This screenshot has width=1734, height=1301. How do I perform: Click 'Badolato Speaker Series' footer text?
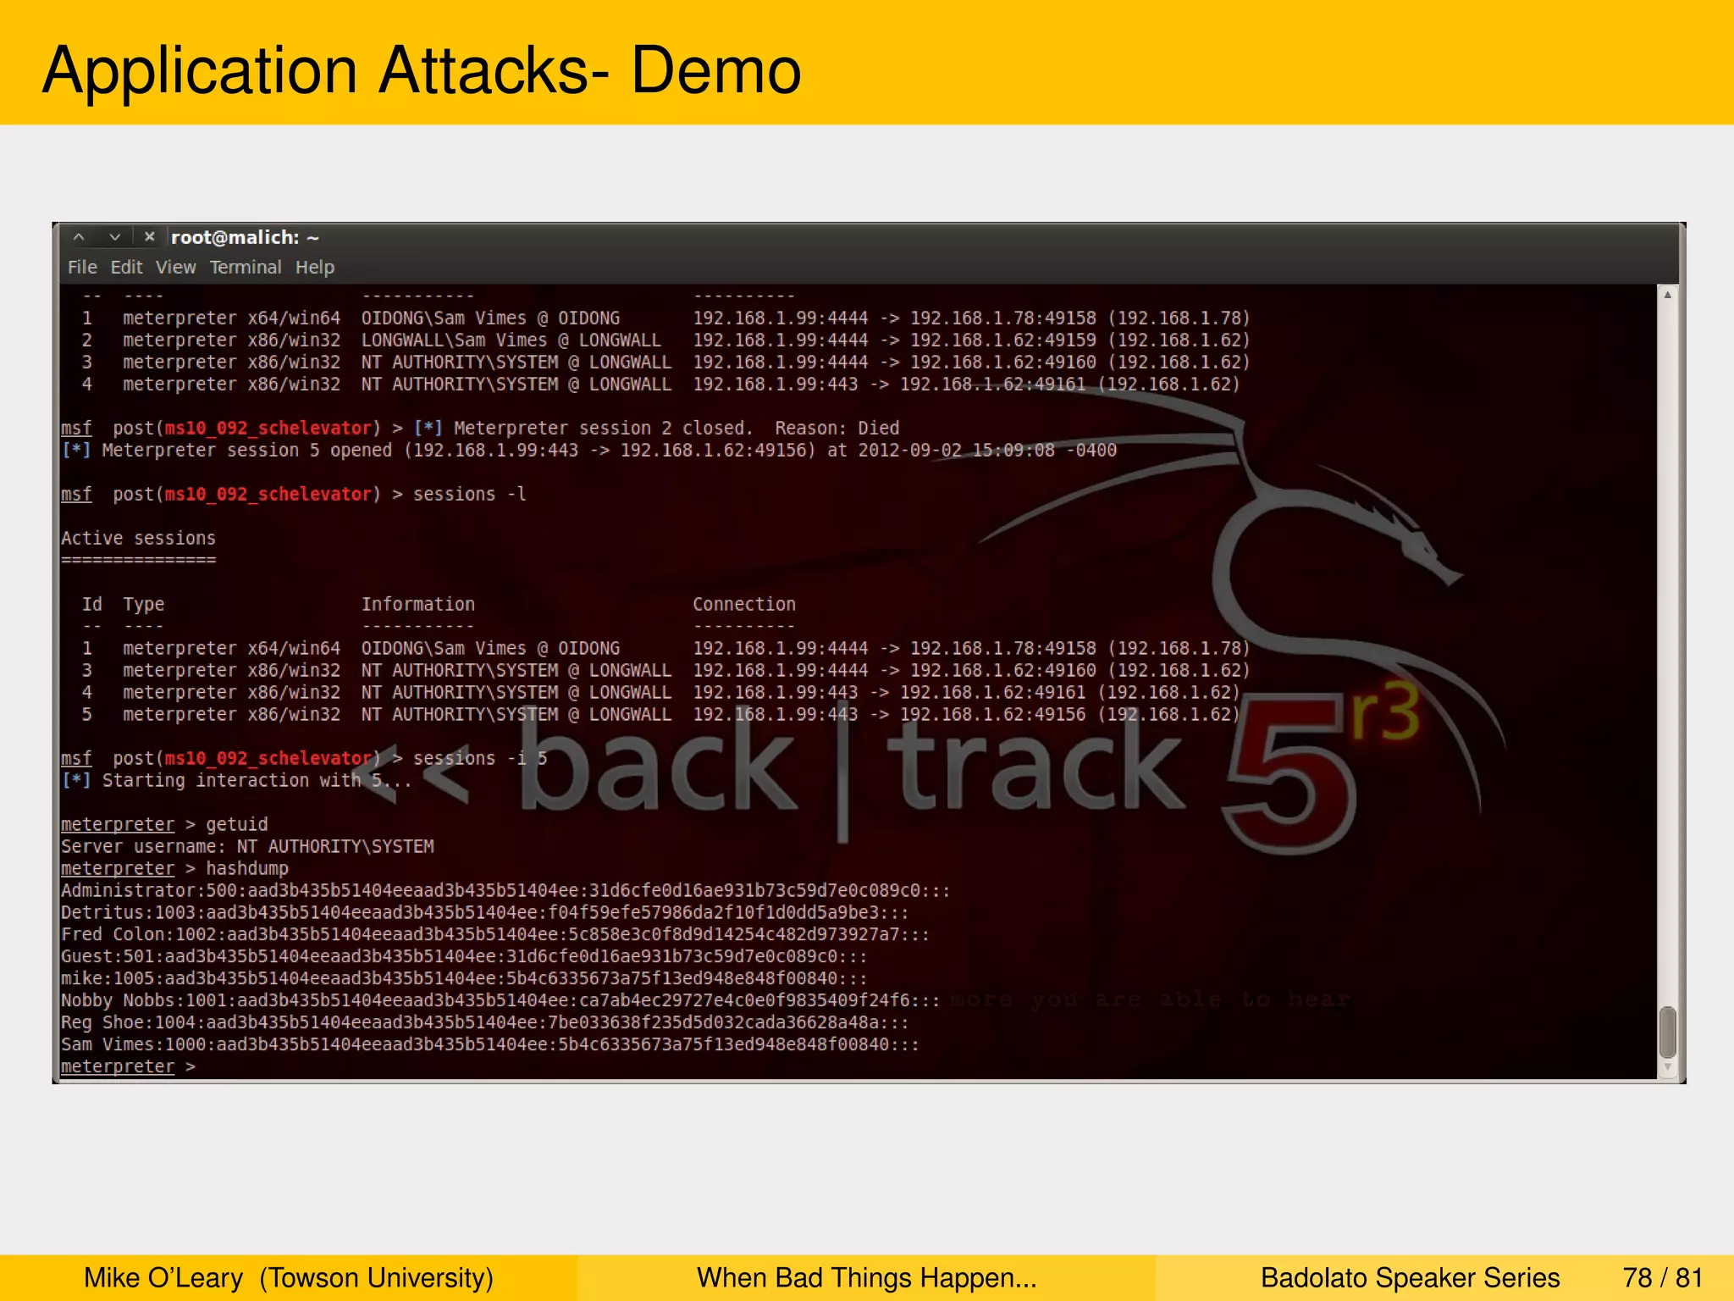tap(1411, 1278)
